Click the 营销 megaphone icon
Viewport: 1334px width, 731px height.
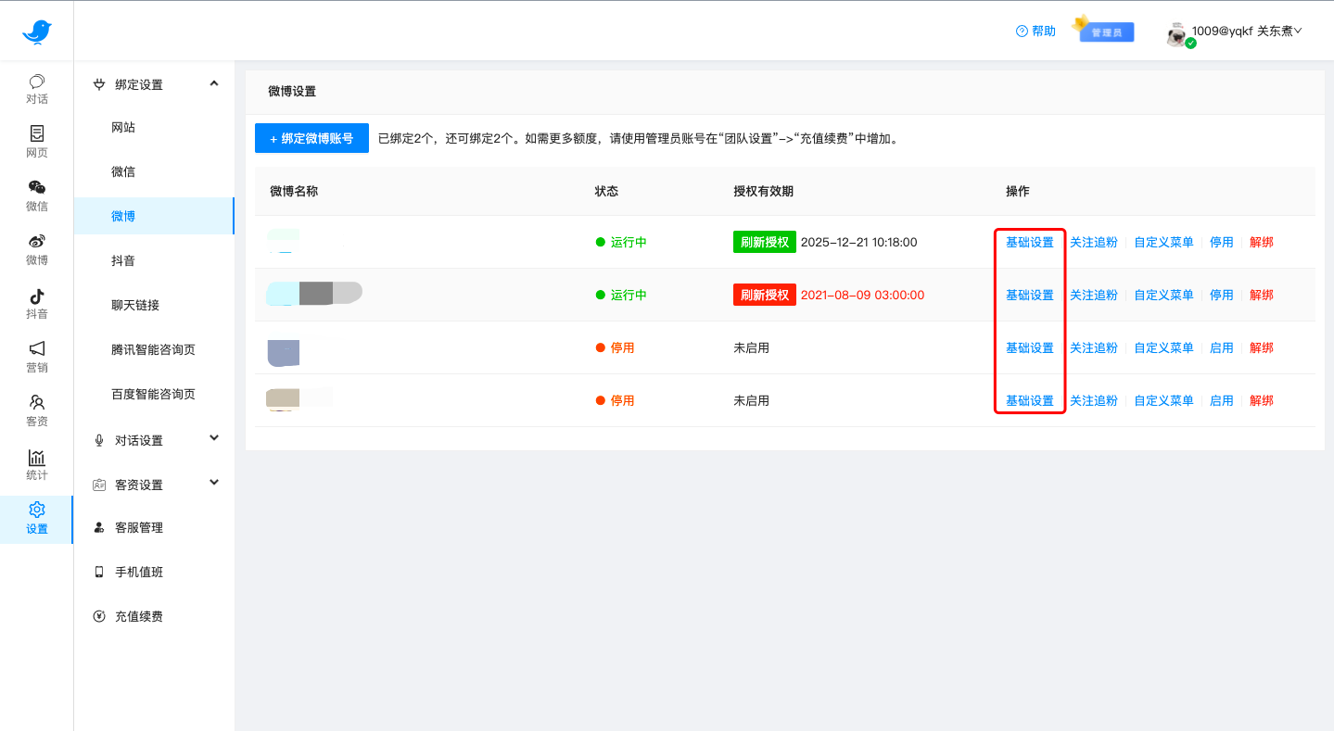(x=36, y=357)
